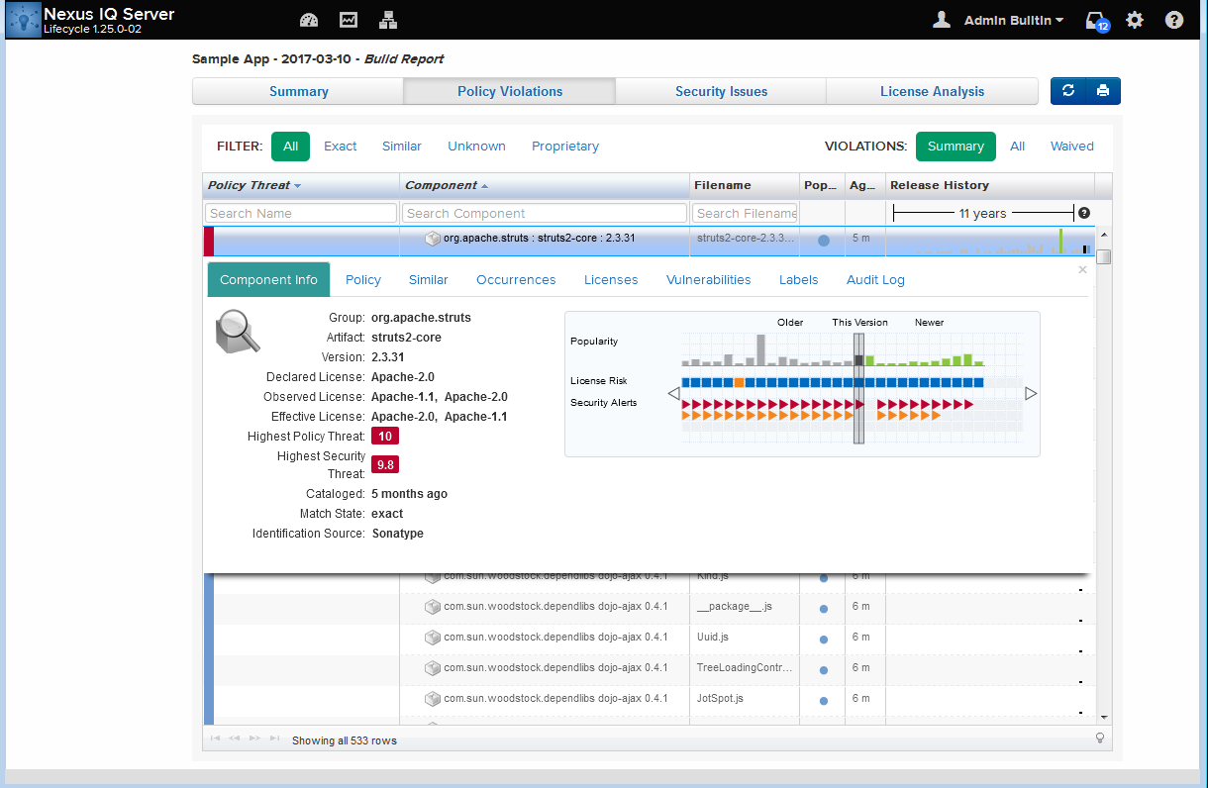Open the Vulnerabilities tab
The width and height of the screenshot is (1208, 788).
pyautogui.click(x=708, y=280)
